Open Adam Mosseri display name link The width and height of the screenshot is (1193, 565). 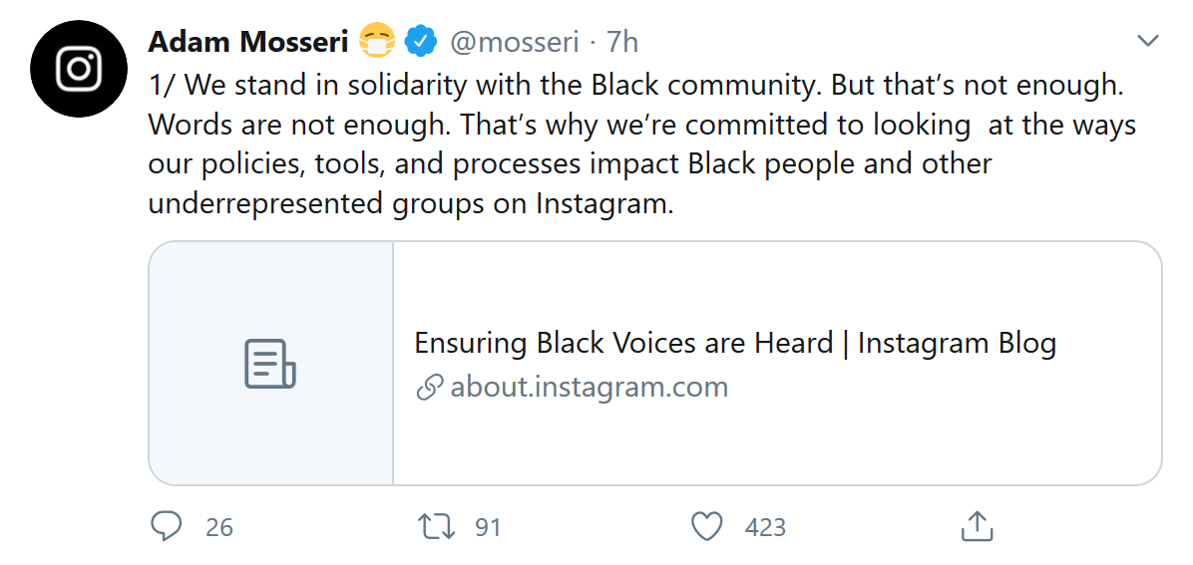coord(247,41)
